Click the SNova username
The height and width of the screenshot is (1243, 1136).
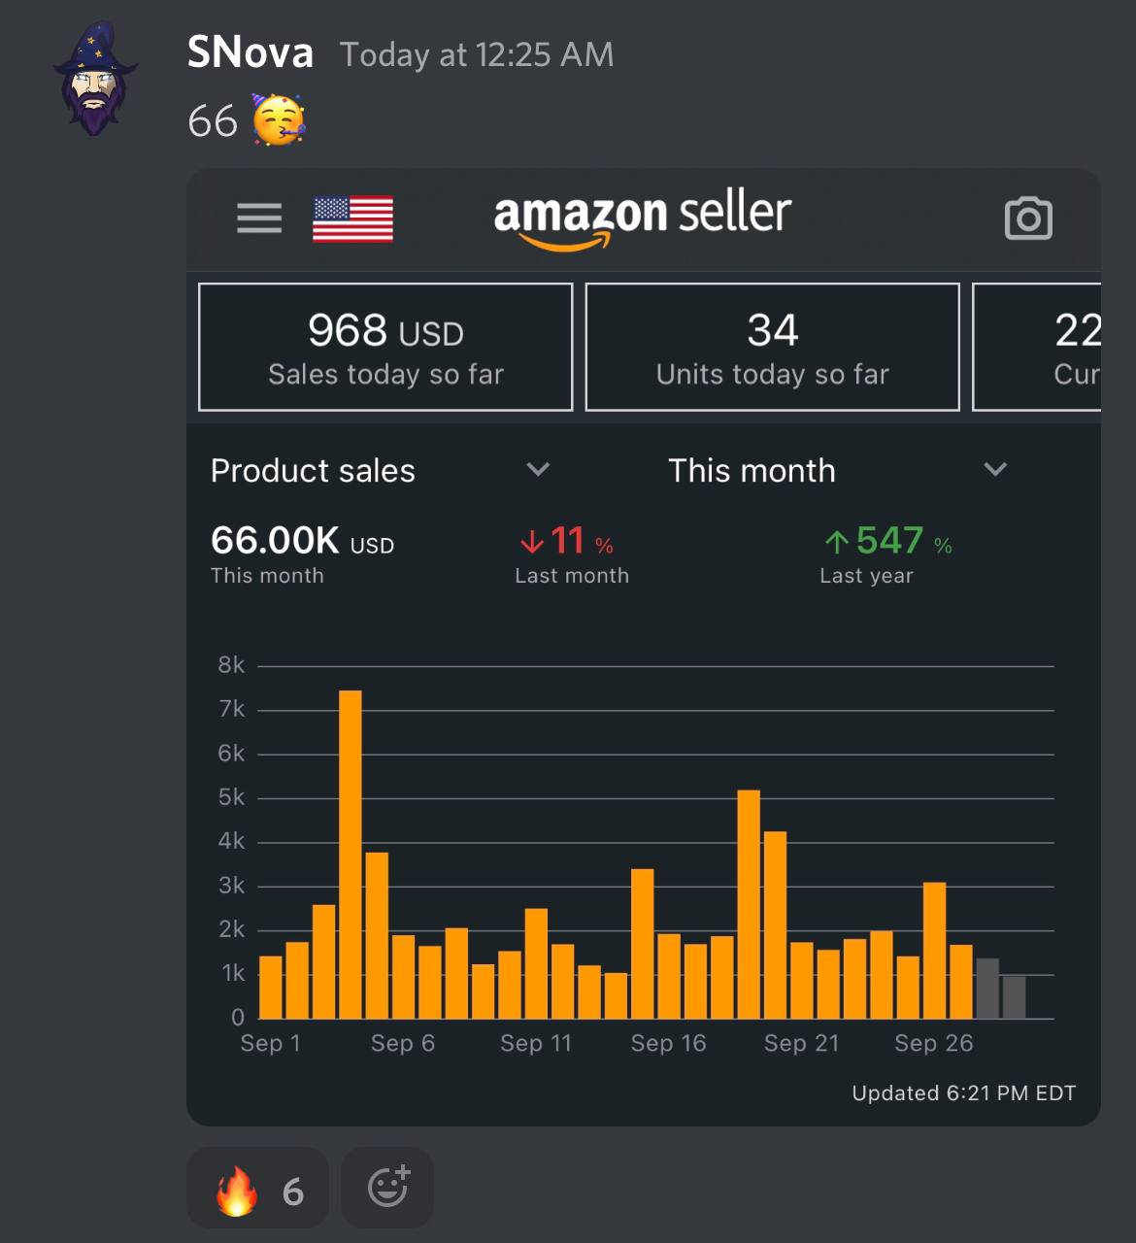(x=251, y=52)
